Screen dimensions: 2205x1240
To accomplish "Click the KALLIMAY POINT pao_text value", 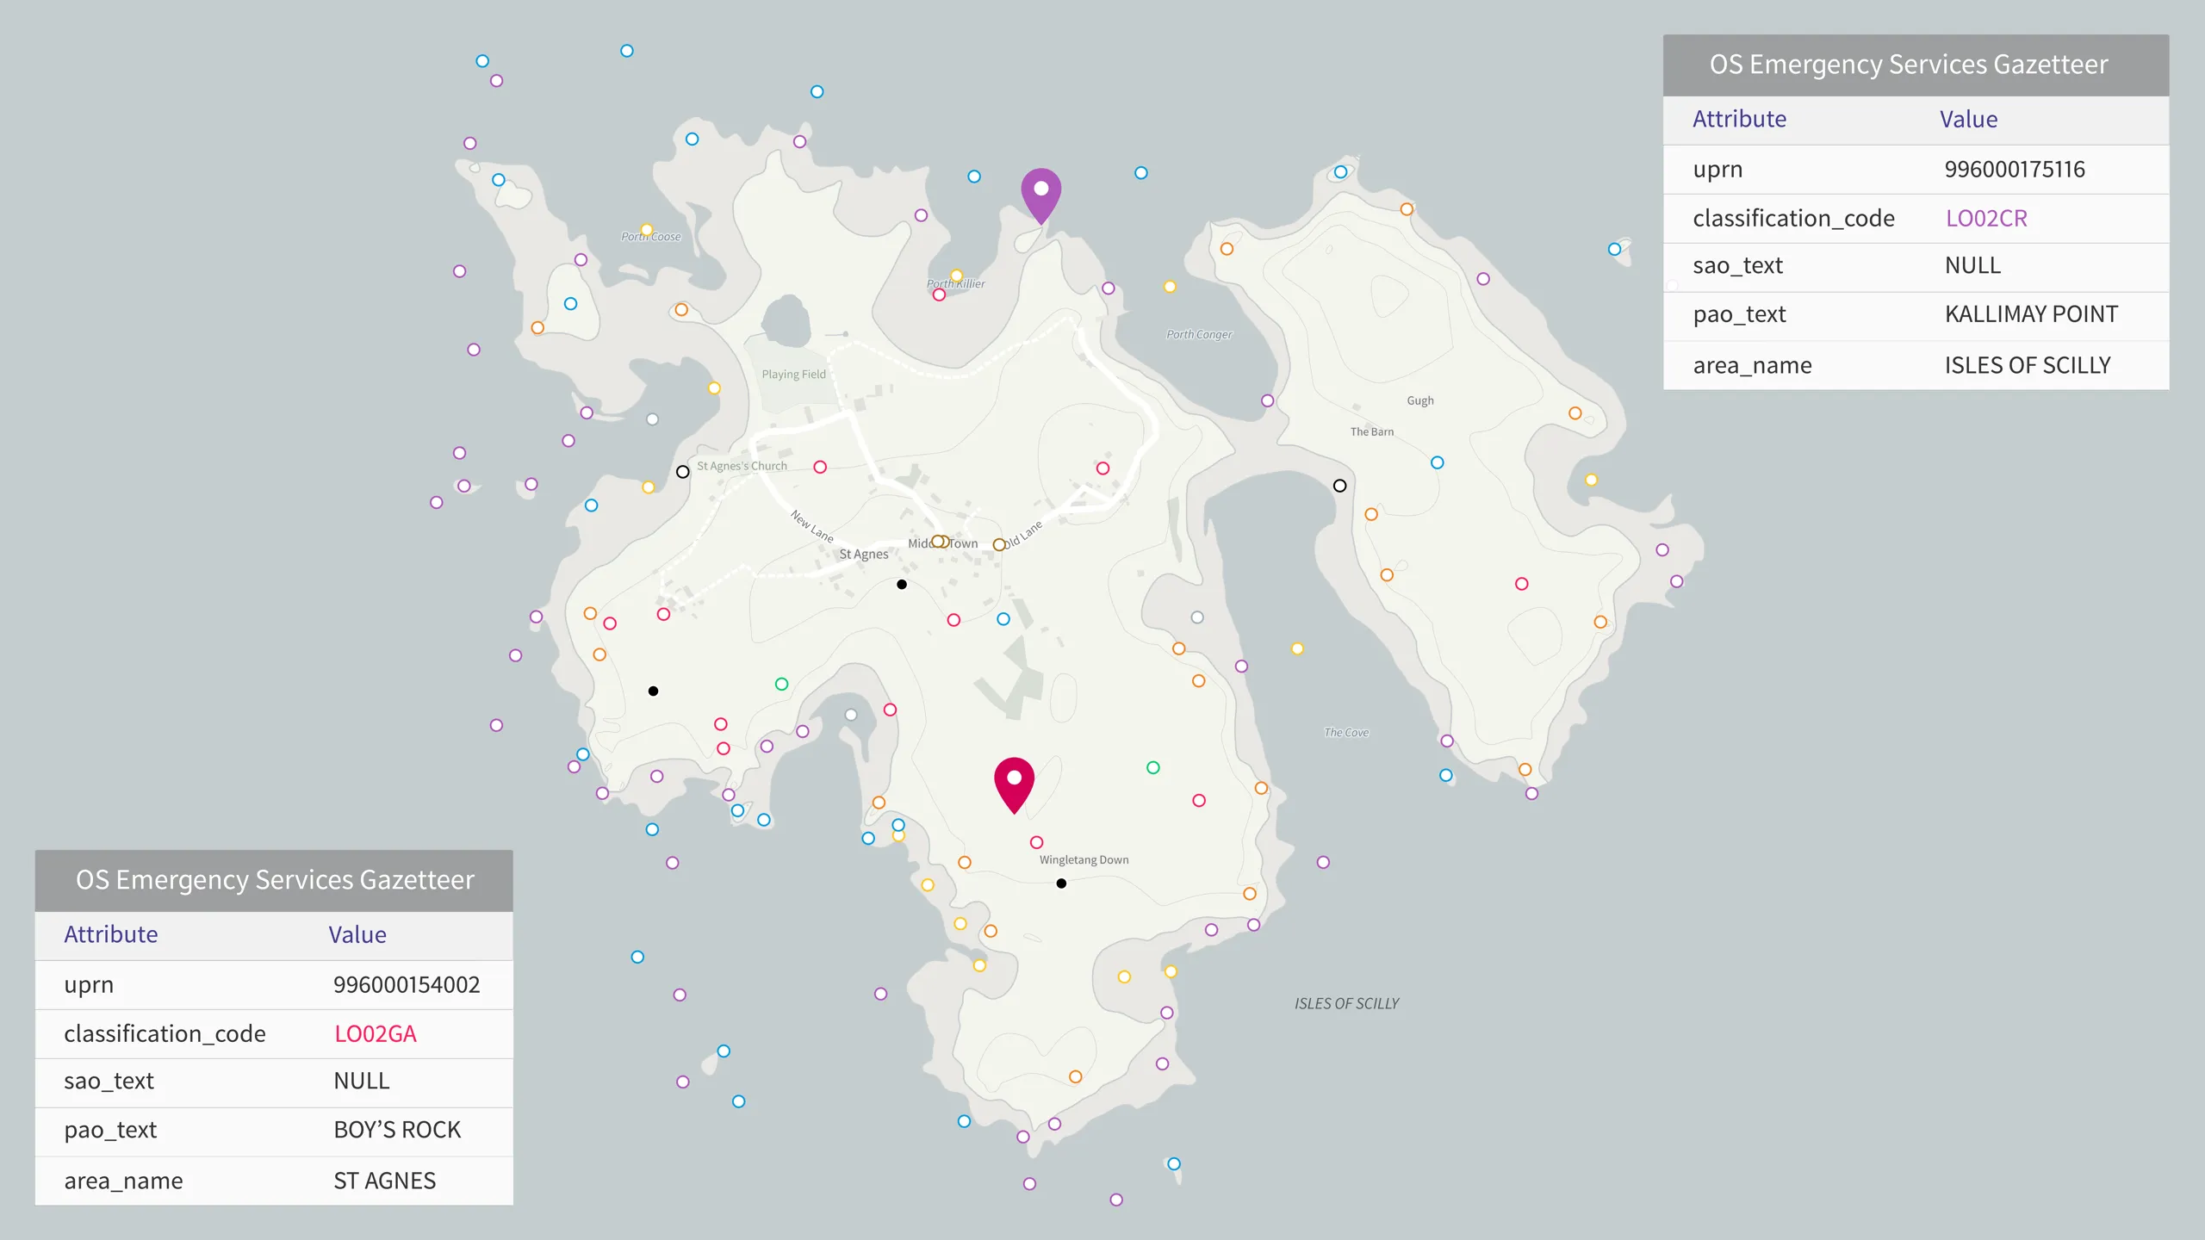I will [2033, 313].
